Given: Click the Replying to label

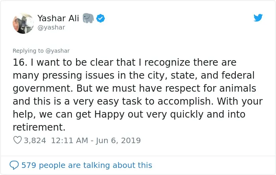Looking at the screenshot, I should coord(28,51).
